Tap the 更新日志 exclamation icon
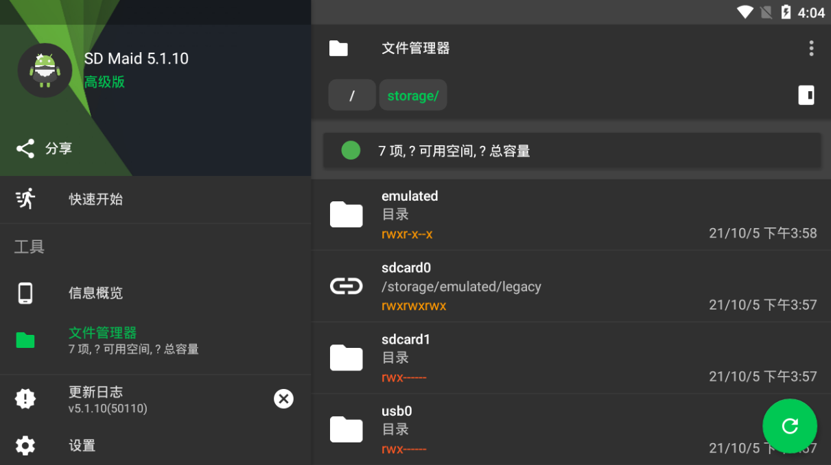Screen dimensions: 831x465 click(x=25, y=398)
